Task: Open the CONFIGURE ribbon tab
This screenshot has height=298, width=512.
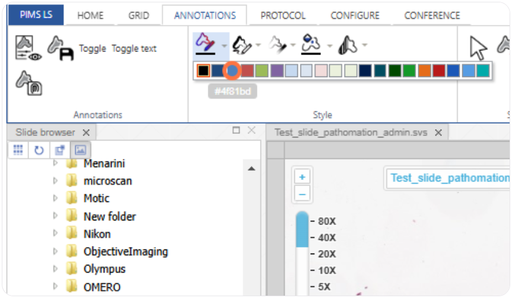Action: [x=355, y=15]
